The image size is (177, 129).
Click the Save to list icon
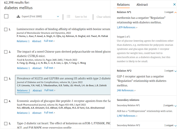[x=68, y=17]
